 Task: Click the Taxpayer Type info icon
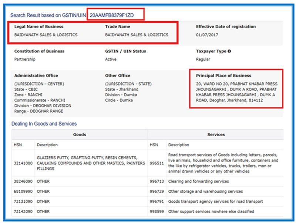[229, 51]
